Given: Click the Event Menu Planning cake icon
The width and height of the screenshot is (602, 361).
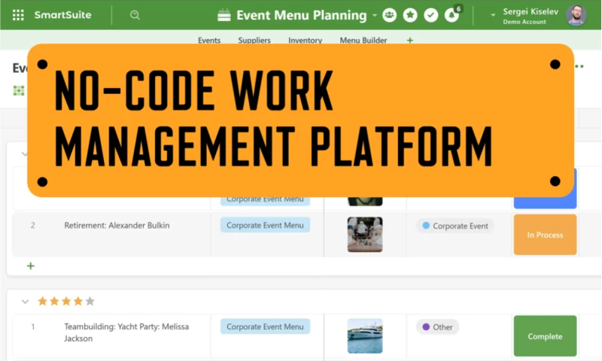Looking at the screenshot, I should (224, 15).
